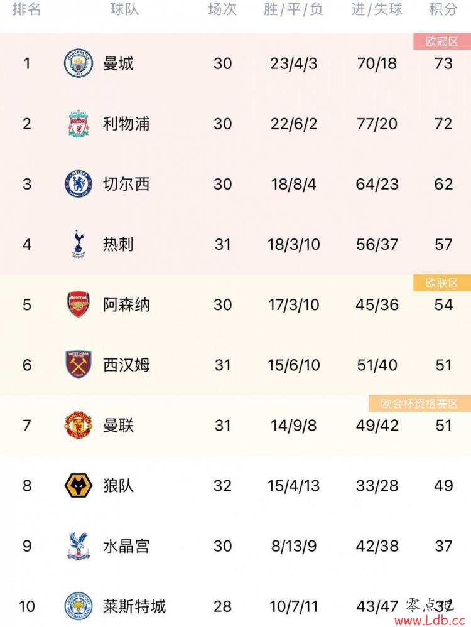The width and height of the screenshot is (471, 627).
Task: Click the 欧冠区 zone label
Action: pyautogui.click(x=441, y=41)
